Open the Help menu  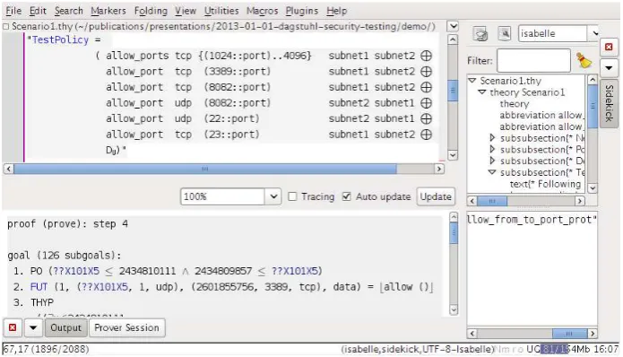point(337,11)
